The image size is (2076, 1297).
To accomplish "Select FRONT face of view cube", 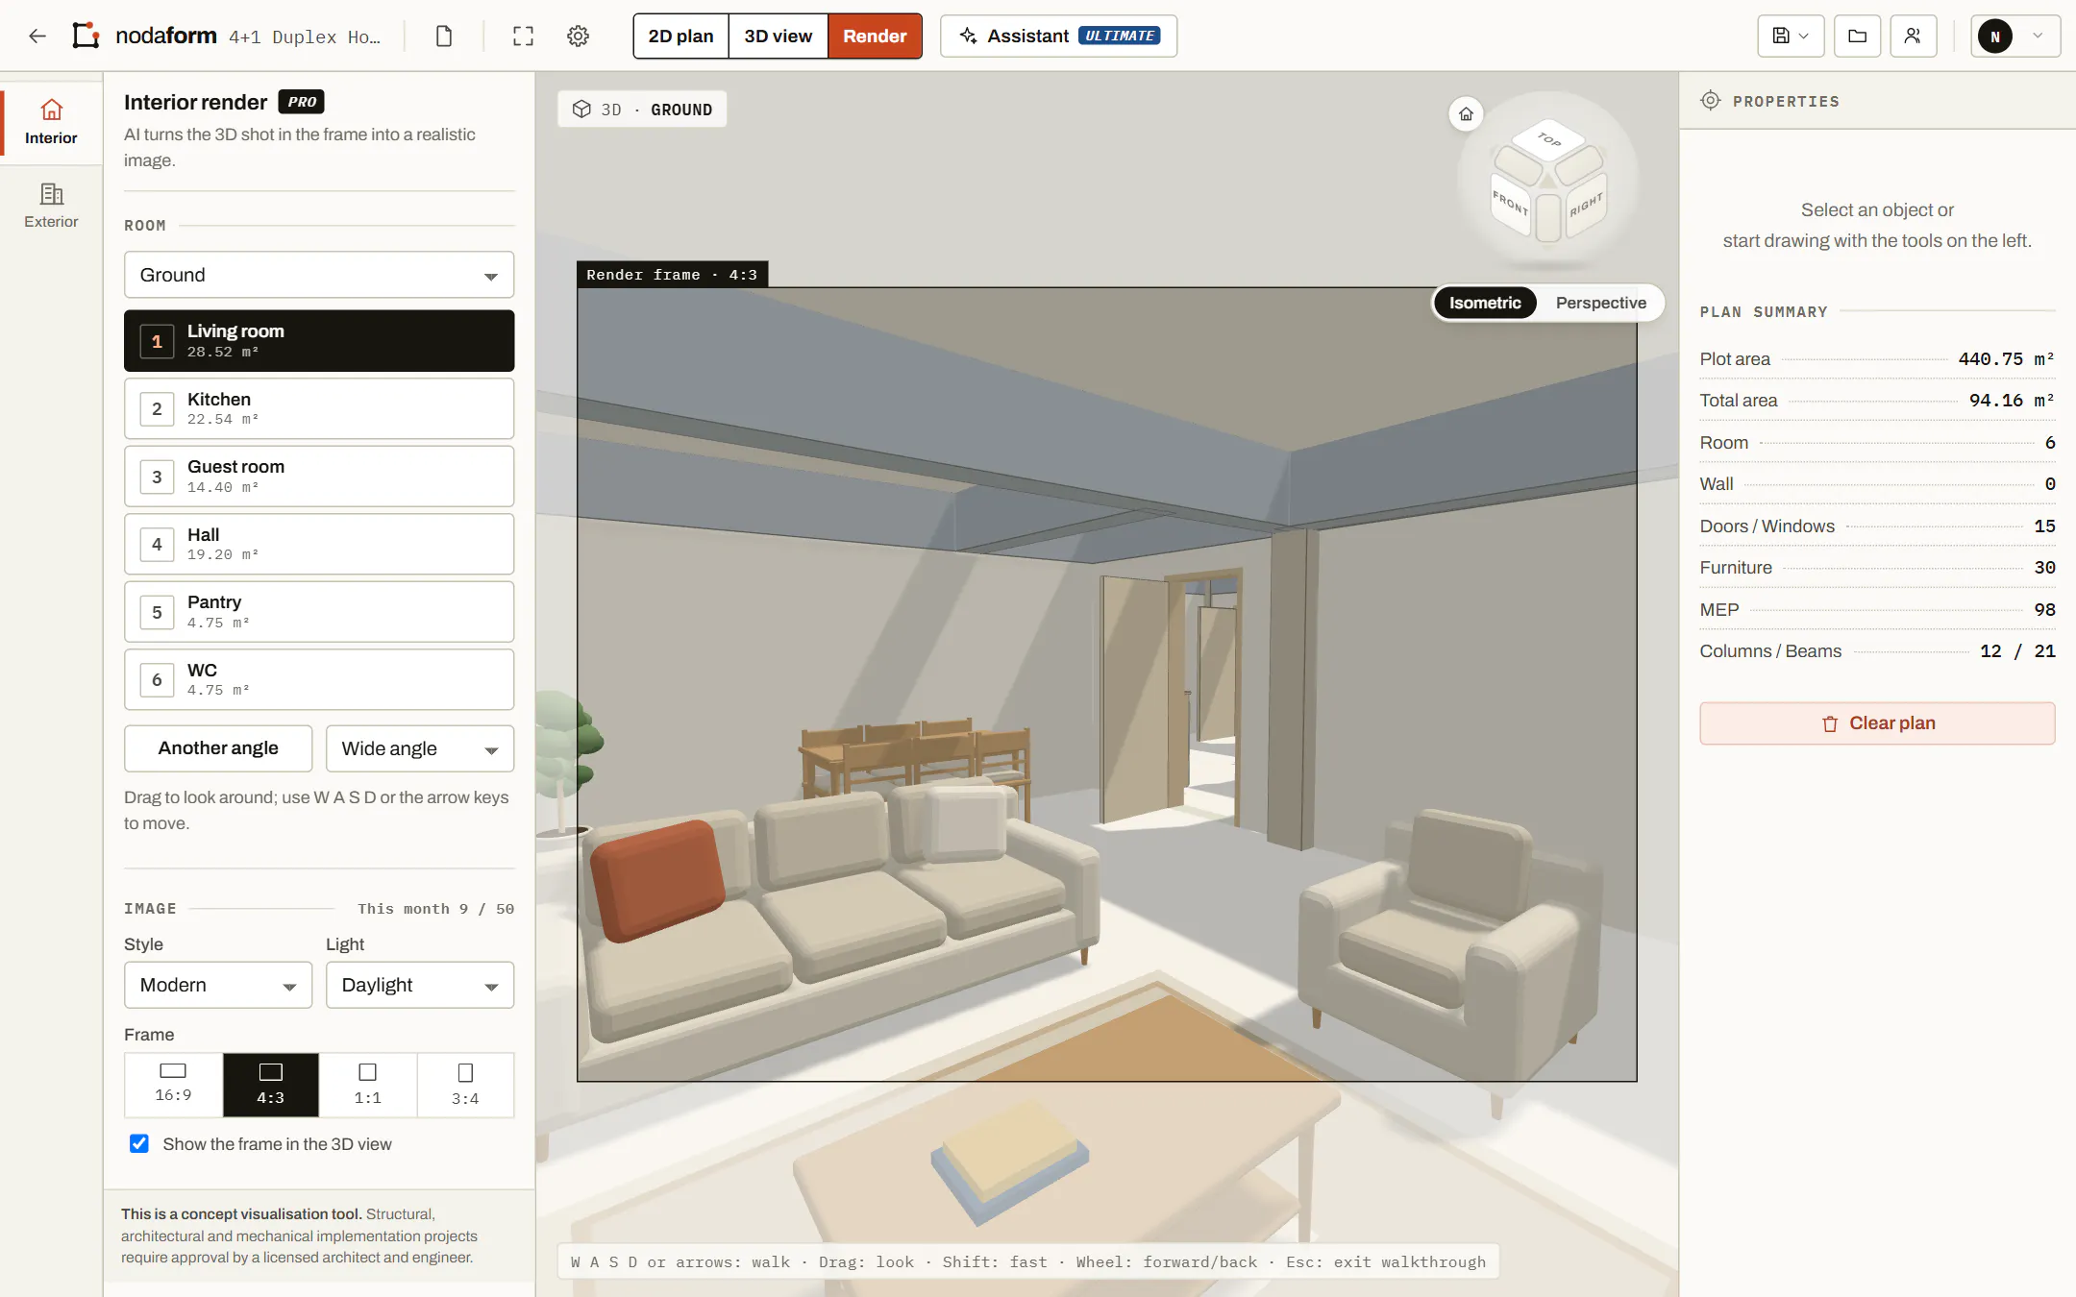I will [x=1511, y=203].
